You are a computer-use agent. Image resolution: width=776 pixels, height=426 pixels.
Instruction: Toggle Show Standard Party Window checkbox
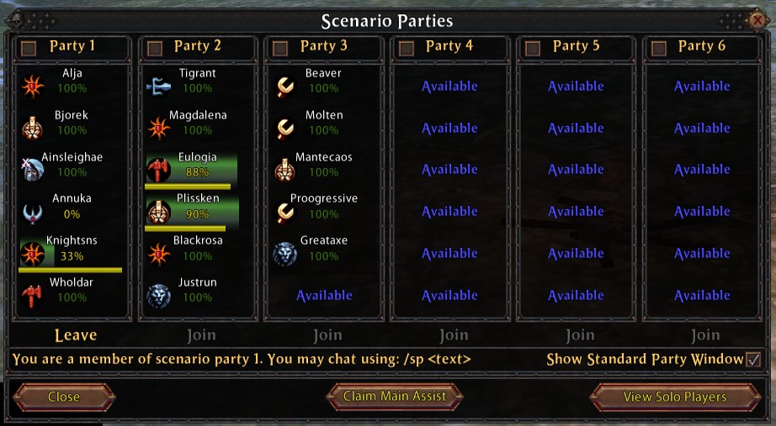[x=753, y=360]
